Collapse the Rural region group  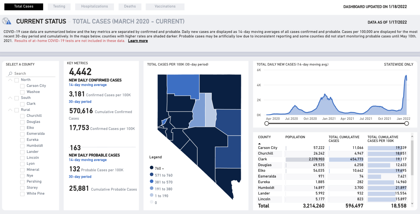tap(10, 110)
